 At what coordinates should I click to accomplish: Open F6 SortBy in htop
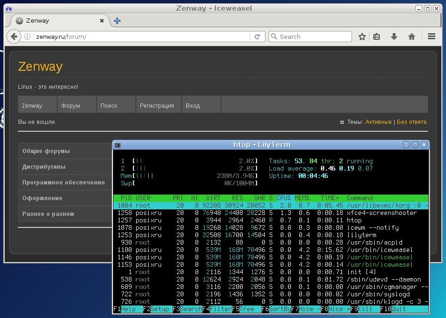click(x=276, y=309)
